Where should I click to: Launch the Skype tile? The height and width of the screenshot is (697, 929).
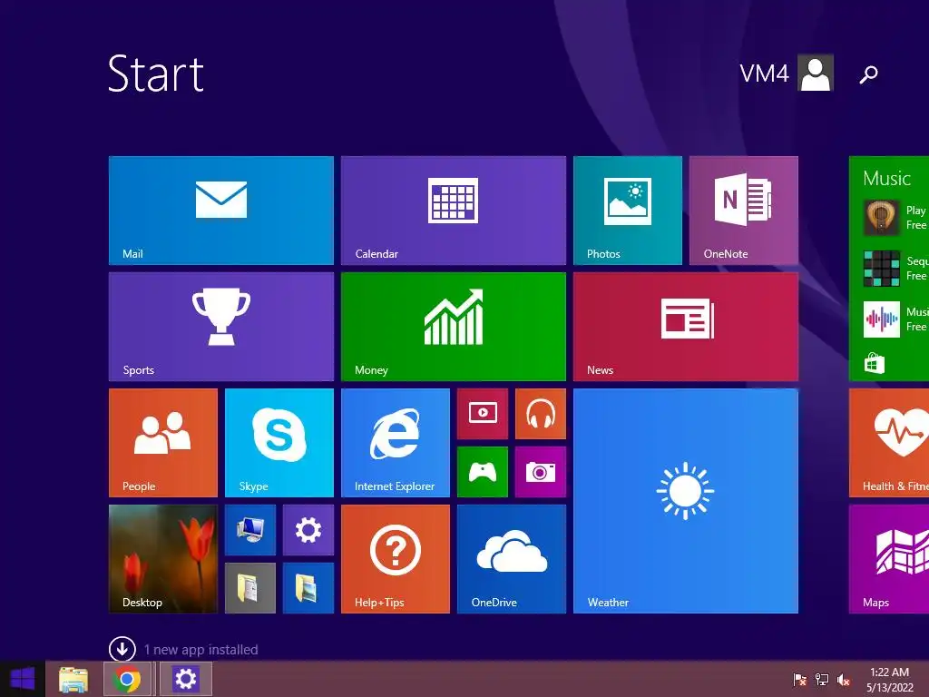tap(279, 443)
